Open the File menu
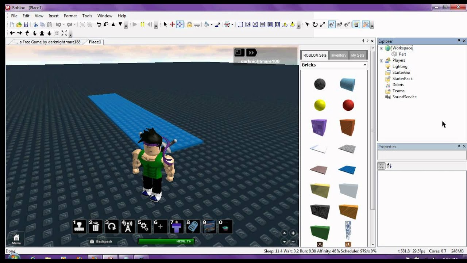This screenshot has width=467, height=263. 14,16
